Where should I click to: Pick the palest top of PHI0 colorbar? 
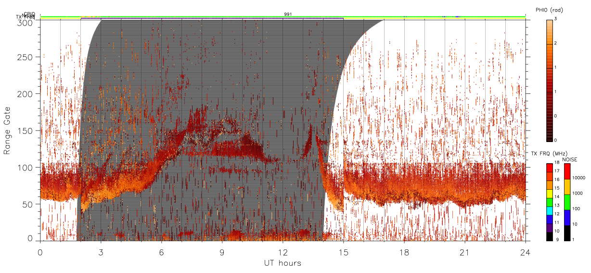tap(549, 21)
